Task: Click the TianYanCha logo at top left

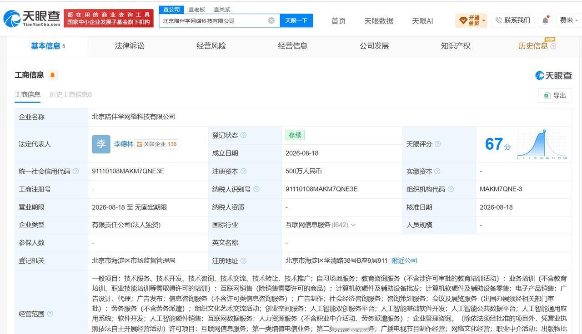Action: [32, 19]
